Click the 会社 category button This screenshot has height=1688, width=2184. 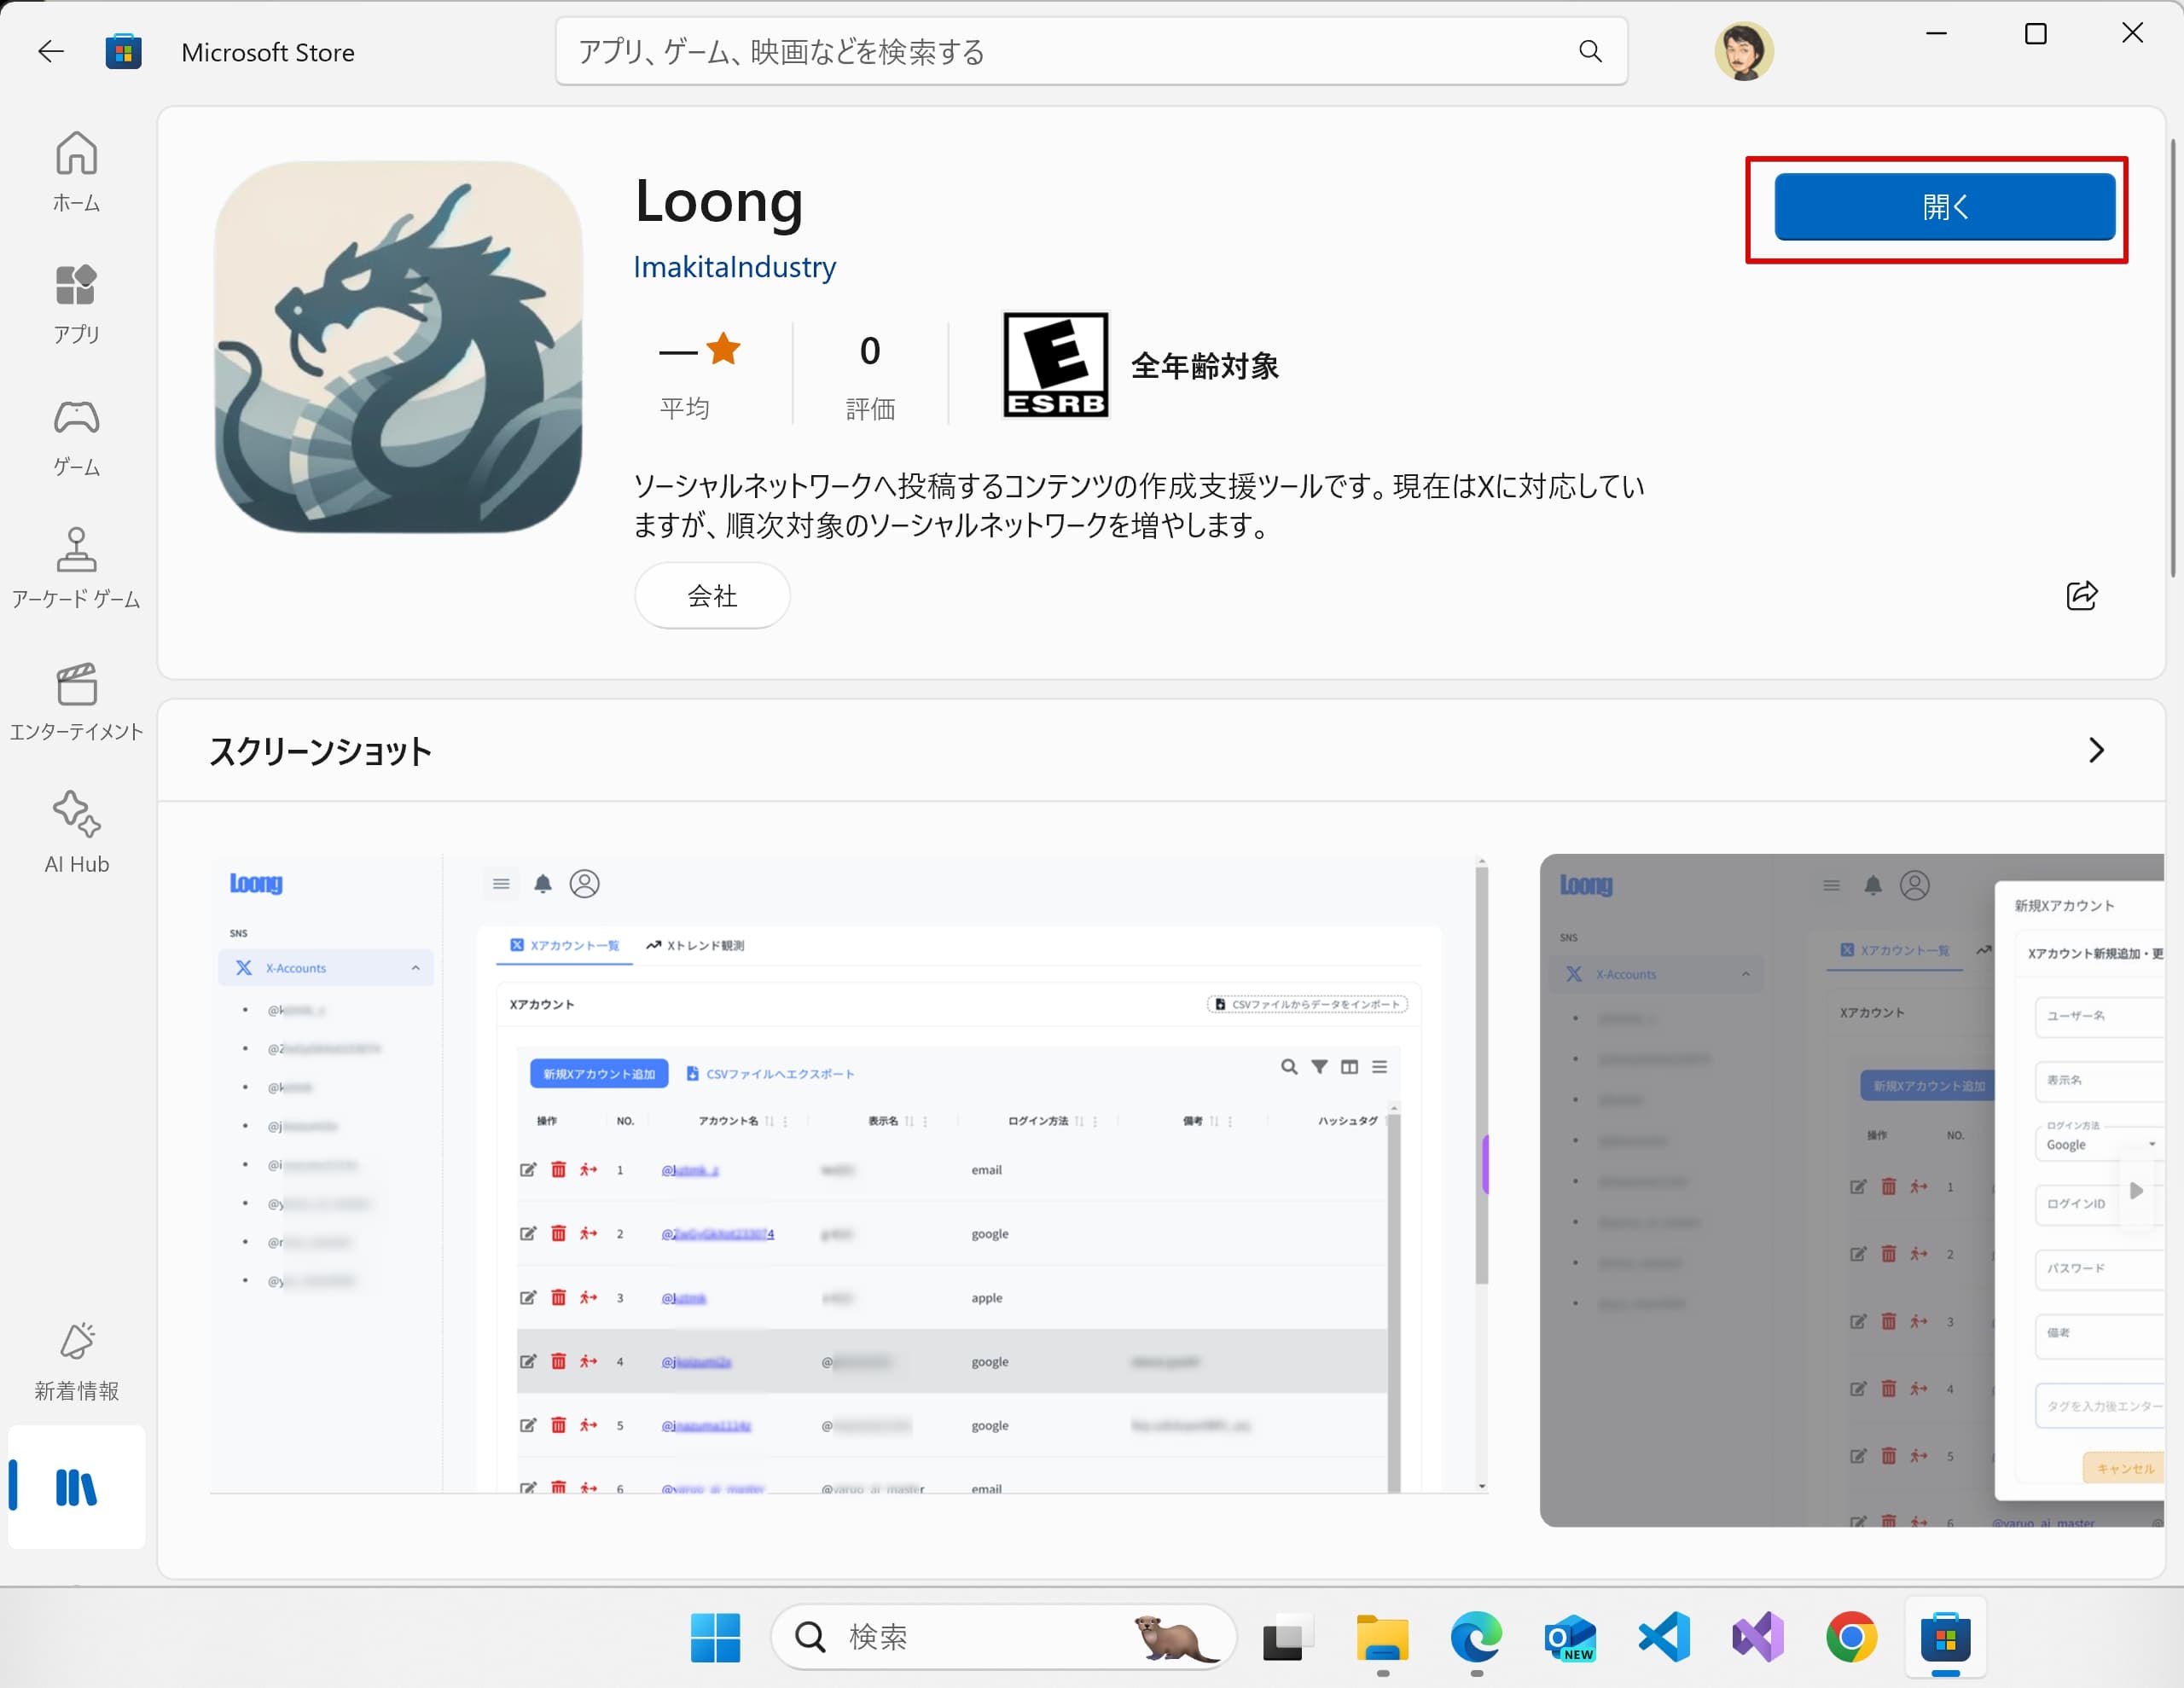[x=712, y=595]
